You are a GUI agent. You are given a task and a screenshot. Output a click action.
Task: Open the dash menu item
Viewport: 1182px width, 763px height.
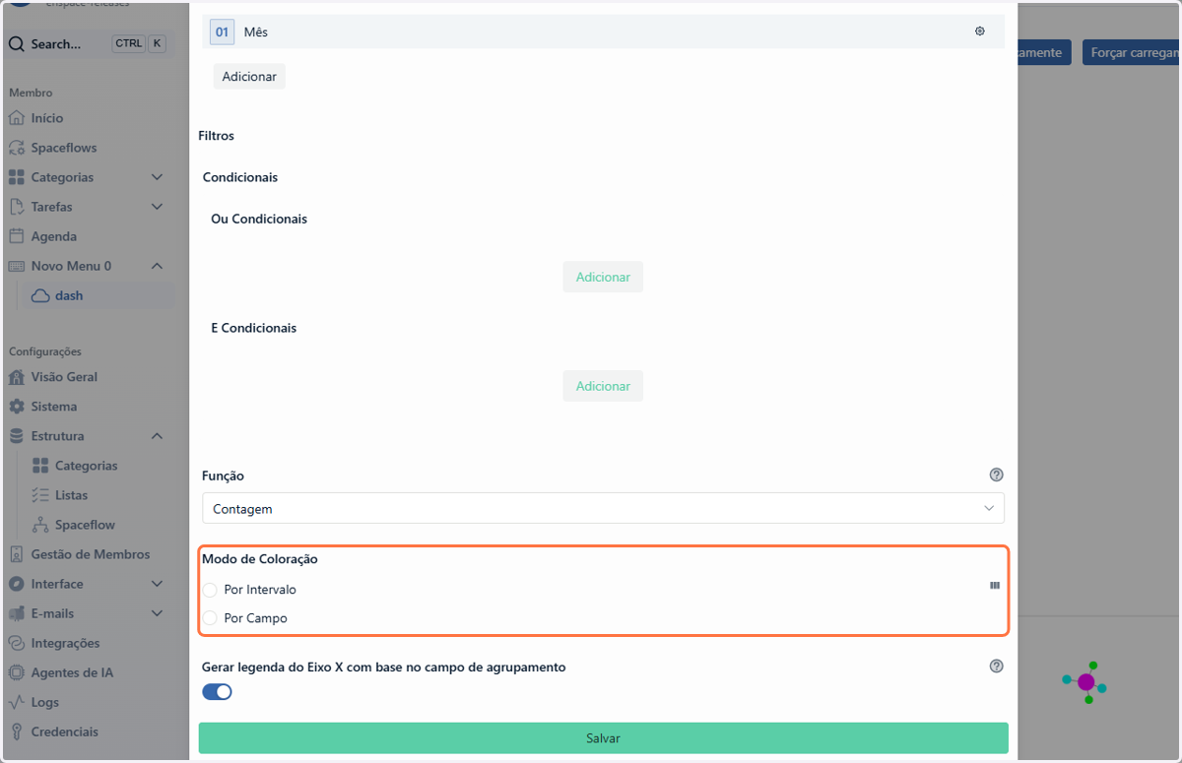point(98,295)
